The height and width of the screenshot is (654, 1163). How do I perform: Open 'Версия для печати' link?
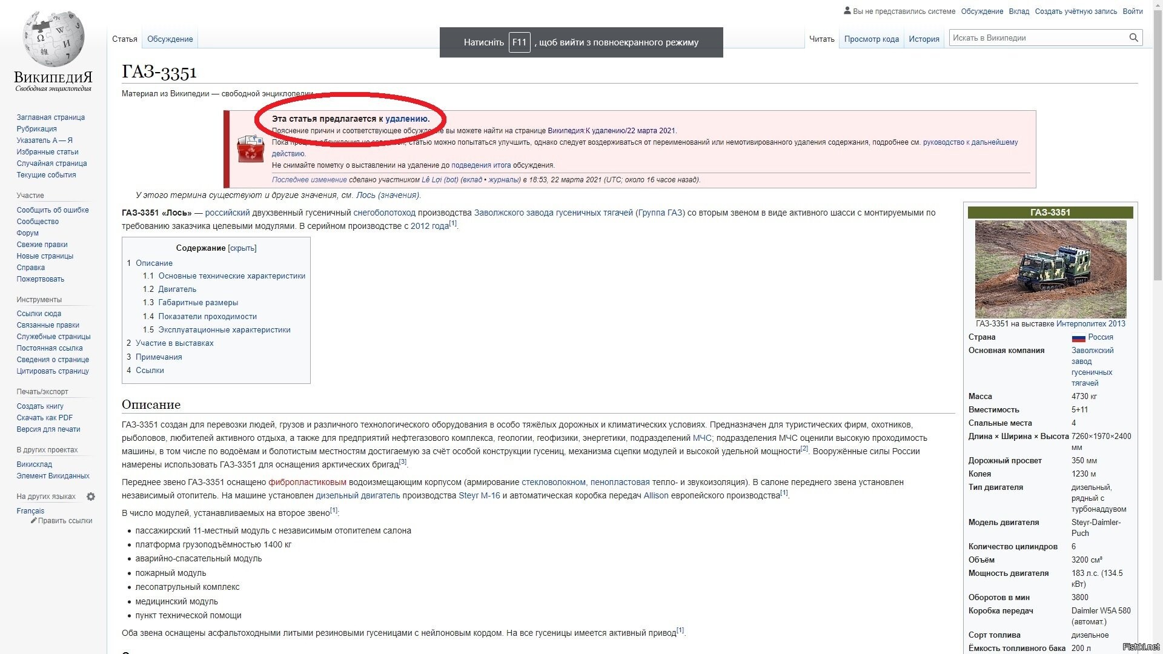pyautogui.click(x=48, y=429)
